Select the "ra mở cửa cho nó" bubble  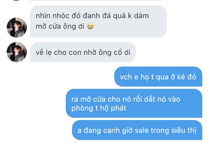[134, 103]
